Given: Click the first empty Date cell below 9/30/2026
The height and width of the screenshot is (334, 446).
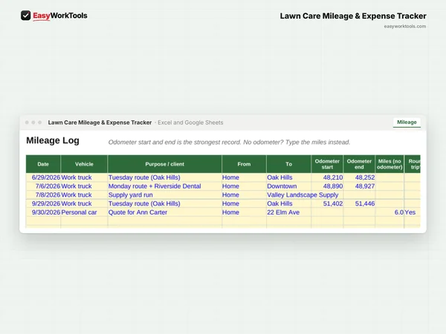Looking at the screenshot, I should click(x=43, y=220).
